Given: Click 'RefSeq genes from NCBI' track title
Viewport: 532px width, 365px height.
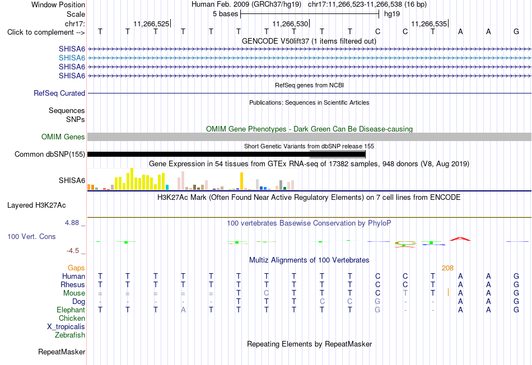Looking at the screenshot, I should coord(309,85).
